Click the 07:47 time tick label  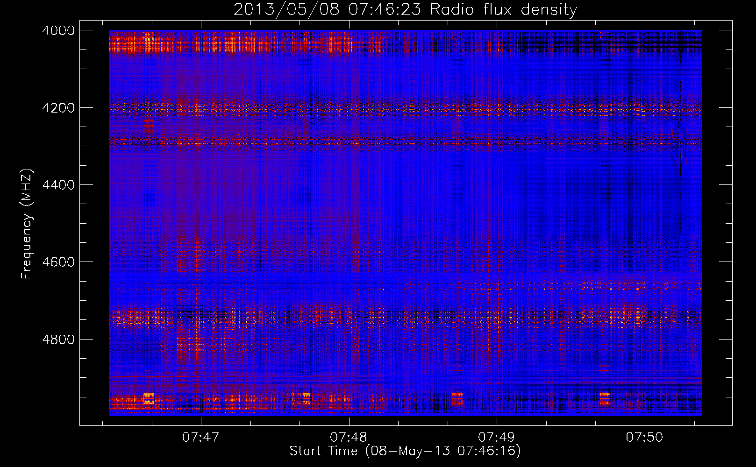pyautogui.click(x=201, y=437)
